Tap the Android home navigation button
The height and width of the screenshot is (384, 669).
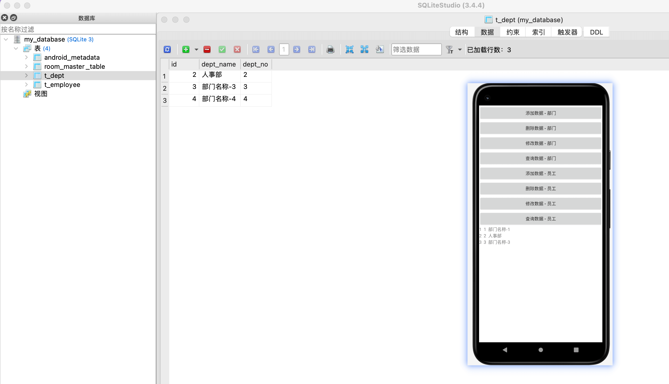(x=541, y=350)
